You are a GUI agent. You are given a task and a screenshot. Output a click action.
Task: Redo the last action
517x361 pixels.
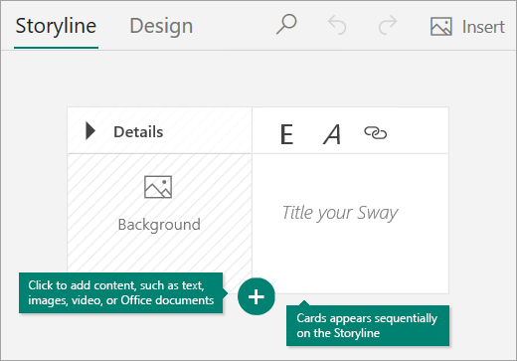388,25
